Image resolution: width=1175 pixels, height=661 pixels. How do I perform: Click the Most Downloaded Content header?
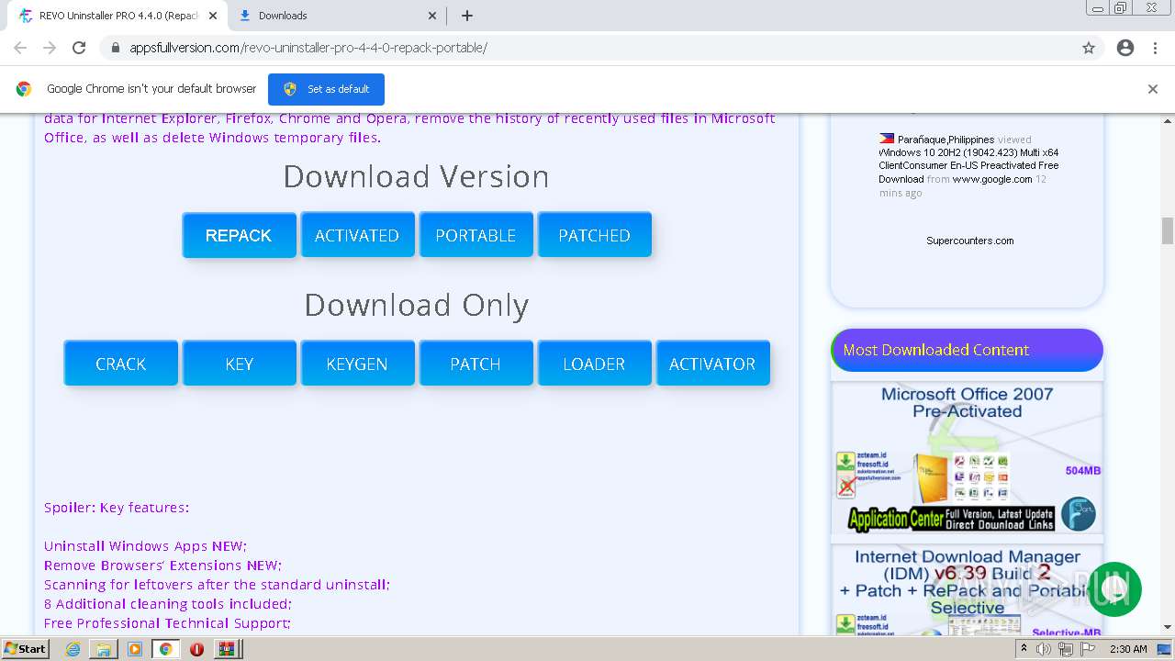967,350
